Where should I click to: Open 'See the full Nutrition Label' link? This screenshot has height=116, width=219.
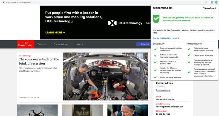[x=166, y=38]
